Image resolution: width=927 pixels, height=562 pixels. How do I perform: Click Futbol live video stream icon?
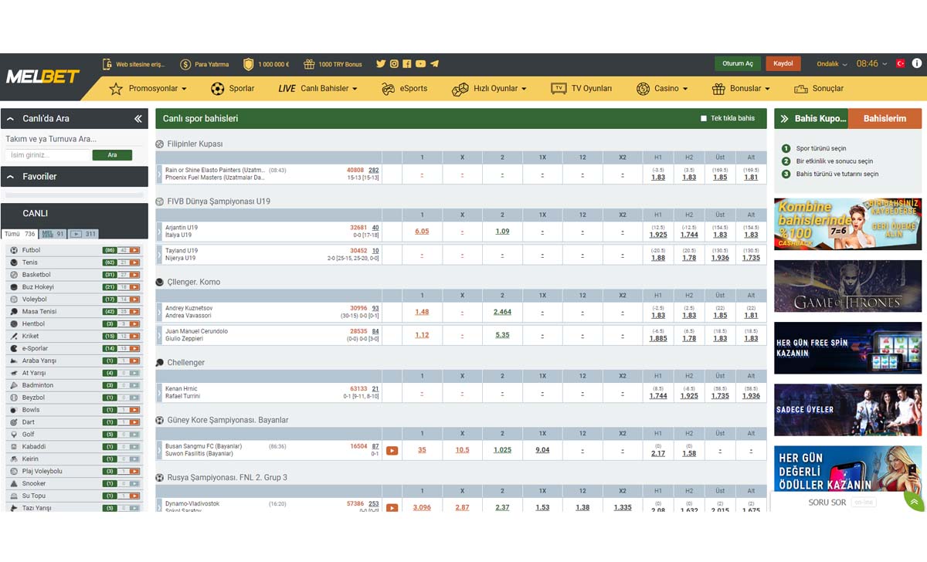point(134,250)
